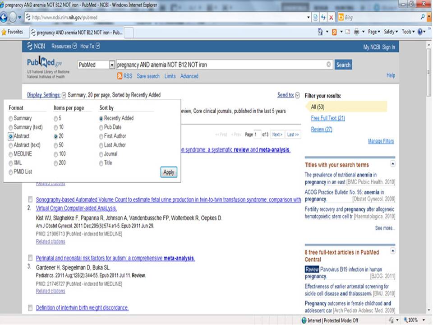The width and height of the screenshot is (433, 325).
Task: Expand the Send to dropdown arrow
Action: (297, 95)
